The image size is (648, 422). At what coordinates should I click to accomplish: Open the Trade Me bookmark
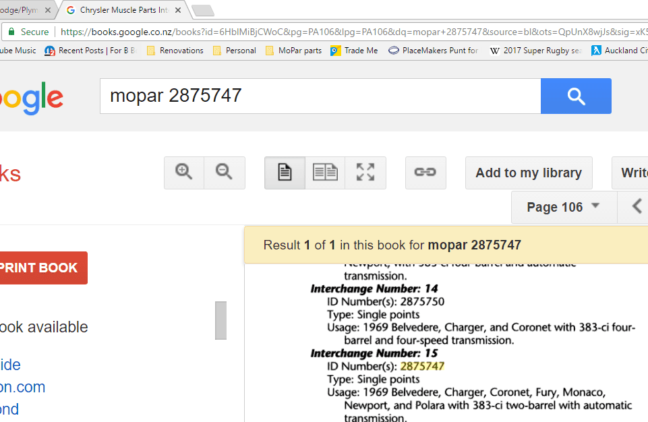tap(354, 51)
